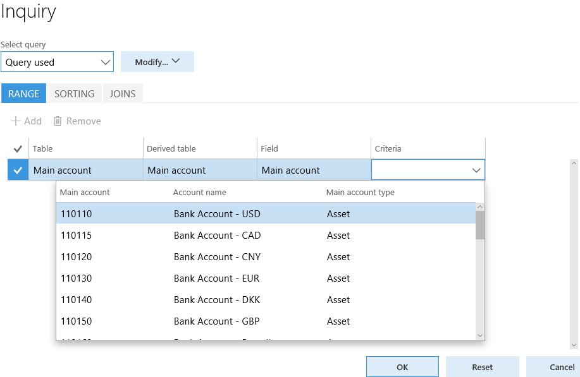Collapse the Criteria dropdown arrow
This screenshot has height=377, width=580.
476,171
